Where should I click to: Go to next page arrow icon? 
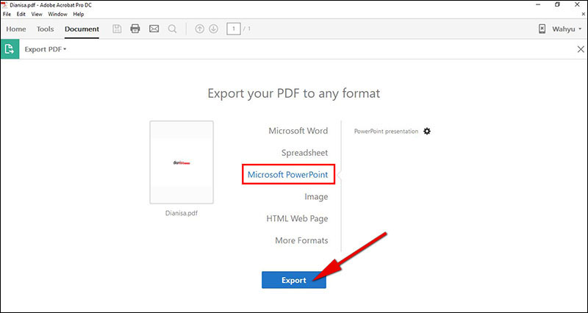coord(213,29)
